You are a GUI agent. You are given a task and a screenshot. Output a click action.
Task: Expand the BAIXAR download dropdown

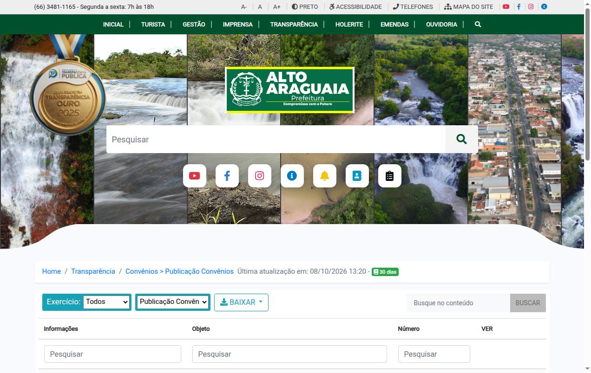click(241, 302)
